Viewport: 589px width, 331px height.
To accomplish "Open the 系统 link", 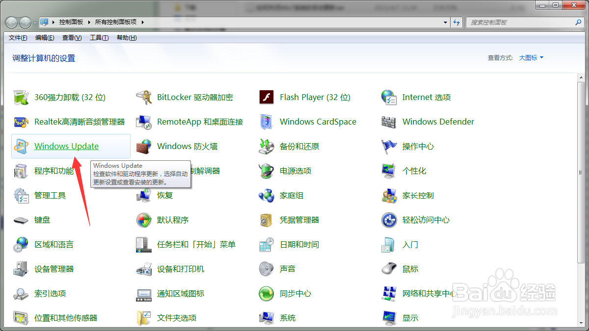I will pyautogui.click(x=288, y=318).
